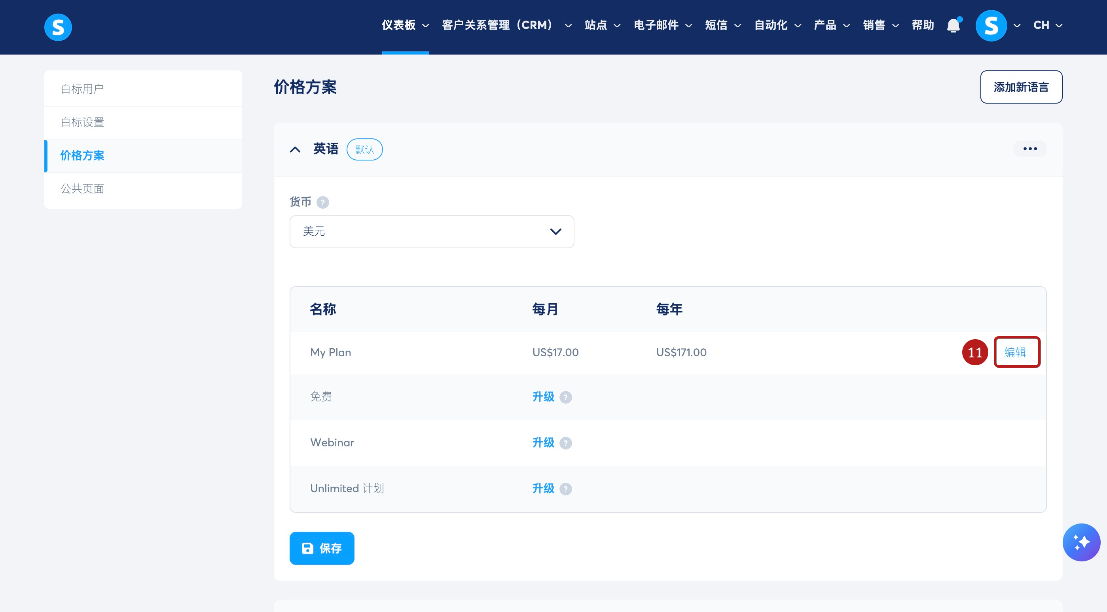Click help icon beside 免费 升级
This screenshot has height=612, width=1107.
click(x=565, y=397)
